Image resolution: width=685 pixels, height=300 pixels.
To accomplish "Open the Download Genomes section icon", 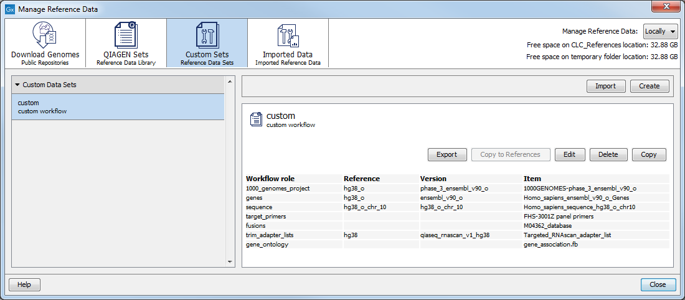I will pos(45,35).
